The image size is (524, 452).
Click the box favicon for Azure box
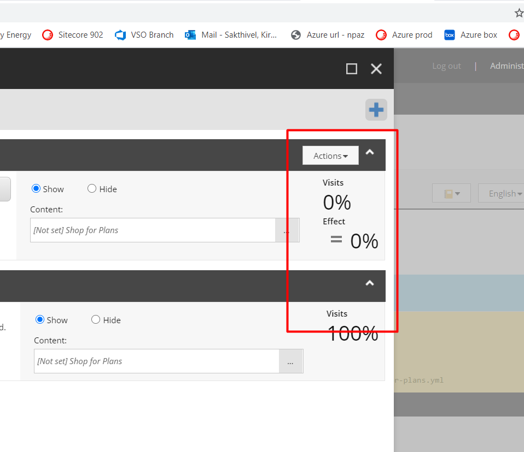tap(450, 35)
